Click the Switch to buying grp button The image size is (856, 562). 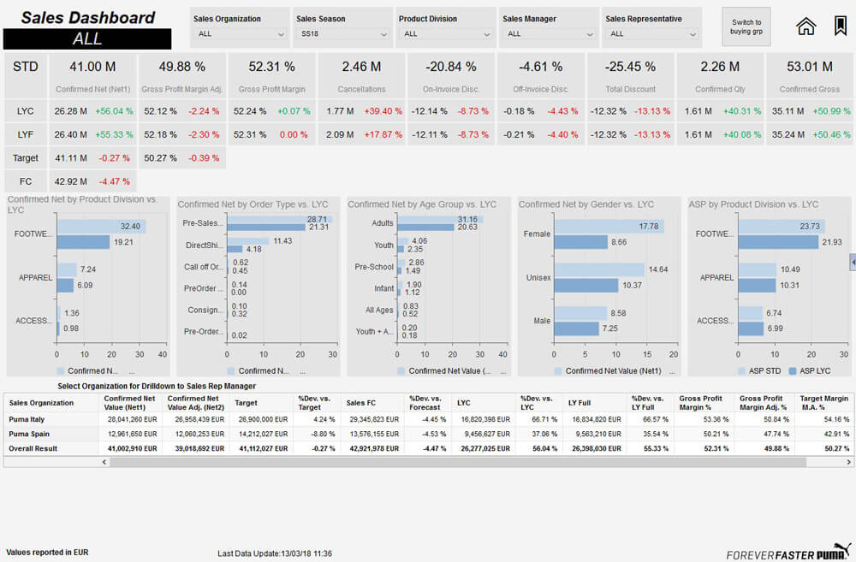(x=746, y=27)
